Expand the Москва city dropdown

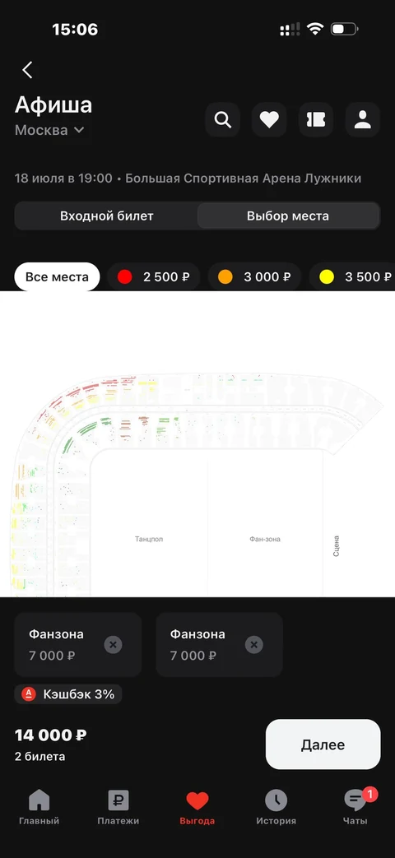point(49,130)
